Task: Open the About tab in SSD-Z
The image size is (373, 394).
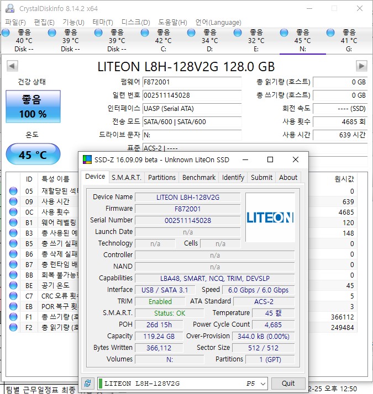Action: click(x=288, y=177)
